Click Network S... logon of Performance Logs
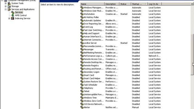 155,56
